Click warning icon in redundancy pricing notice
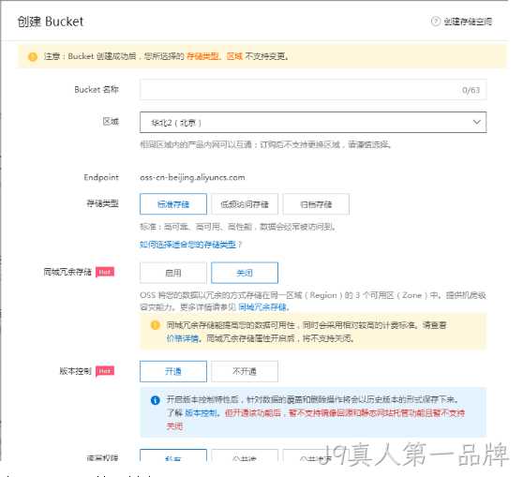Image resolution: width=523 pixels, height=477 pixels. tap(155, 325)
